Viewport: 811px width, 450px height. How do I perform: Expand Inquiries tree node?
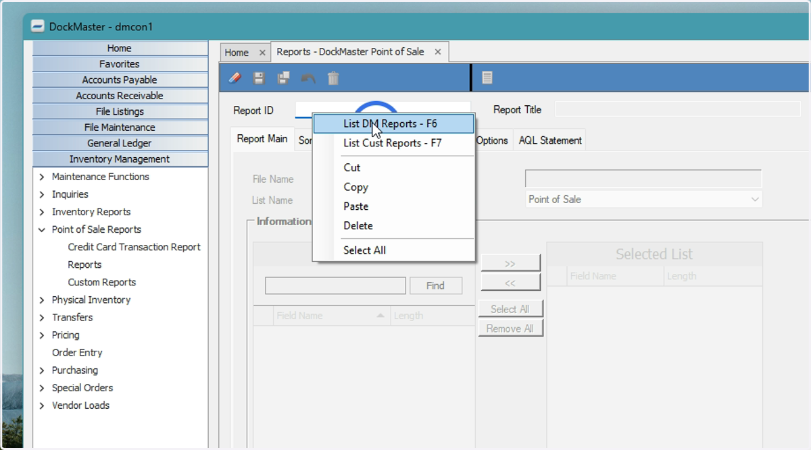42,194
